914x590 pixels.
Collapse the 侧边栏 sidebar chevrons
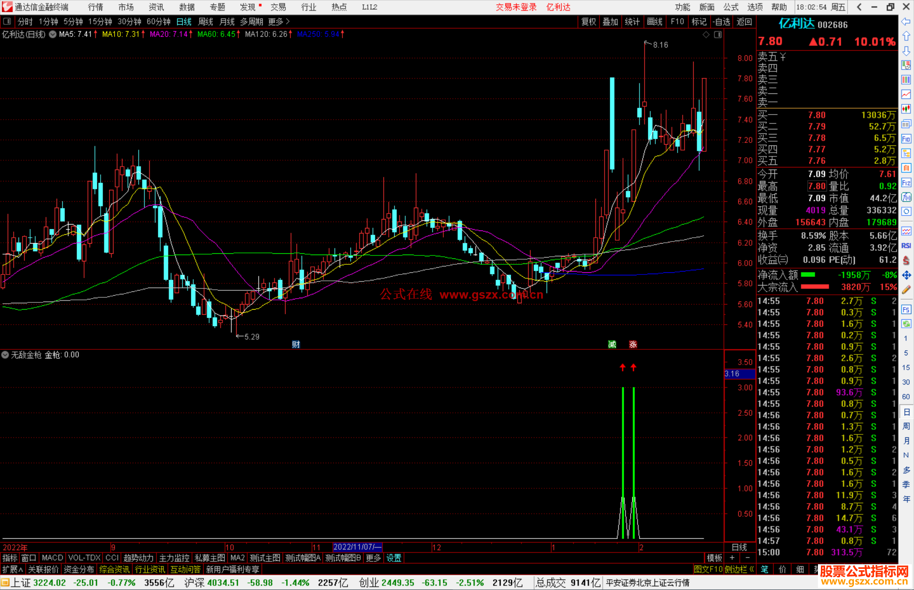[x=752, y=569]
